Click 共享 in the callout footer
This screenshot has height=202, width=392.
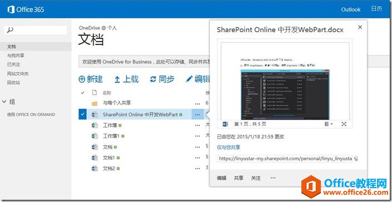click(238, 178)
